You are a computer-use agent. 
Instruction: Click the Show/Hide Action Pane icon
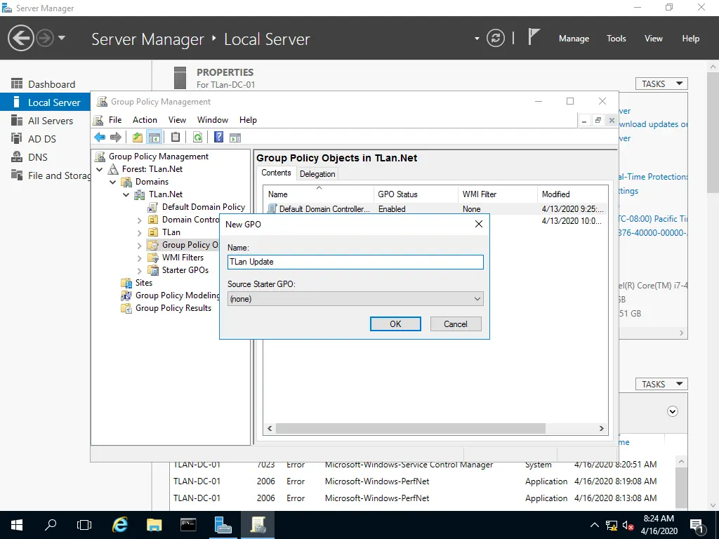[x=235, y=137]
